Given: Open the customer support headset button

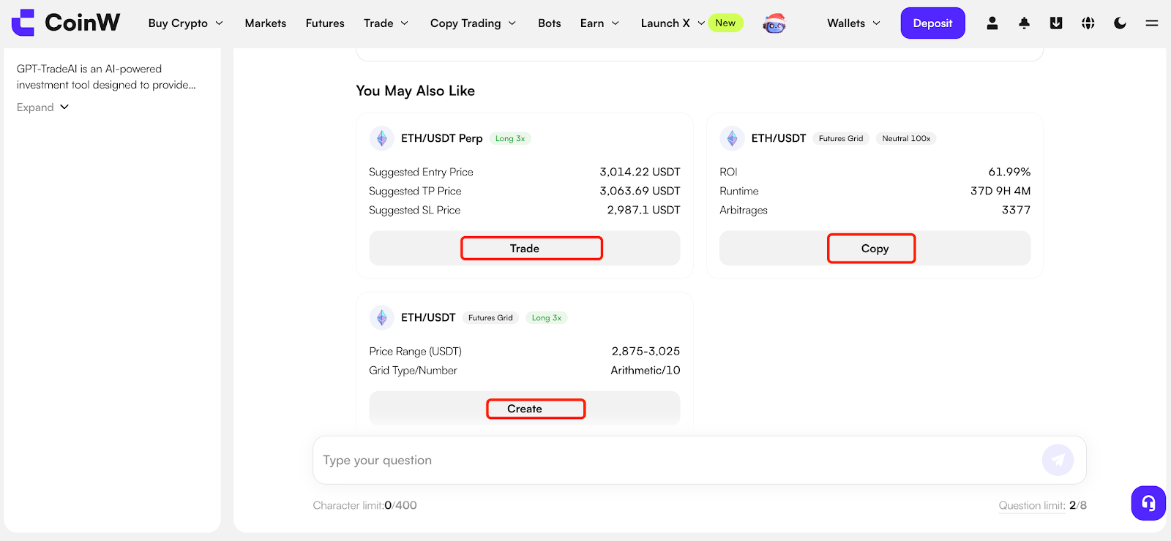Looking at the screenshot, I should (1148, 503).
